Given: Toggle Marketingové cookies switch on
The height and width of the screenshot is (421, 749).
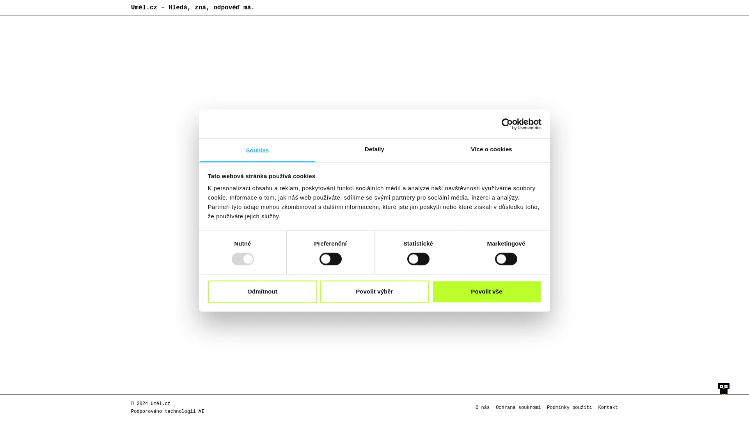Looking at the screenshot, I should [x=506, y=258].
